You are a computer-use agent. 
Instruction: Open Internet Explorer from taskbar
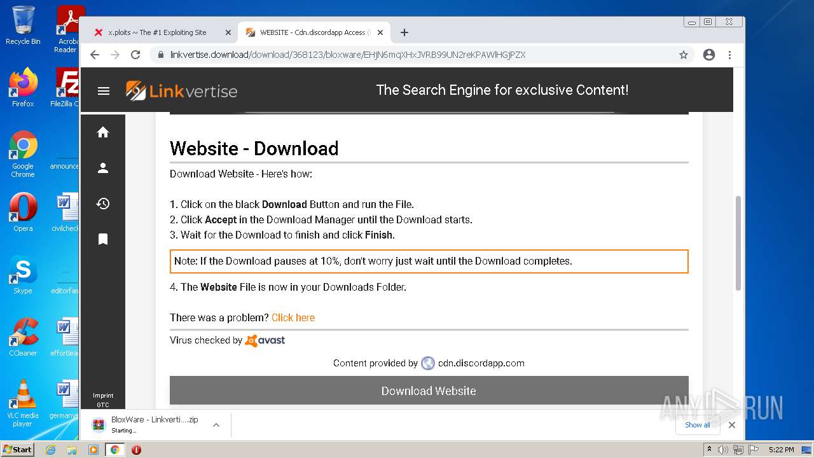(51, 450)
